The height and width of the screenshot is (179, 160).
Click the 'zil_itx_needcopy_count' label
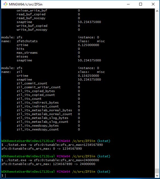tap(37, 129)
